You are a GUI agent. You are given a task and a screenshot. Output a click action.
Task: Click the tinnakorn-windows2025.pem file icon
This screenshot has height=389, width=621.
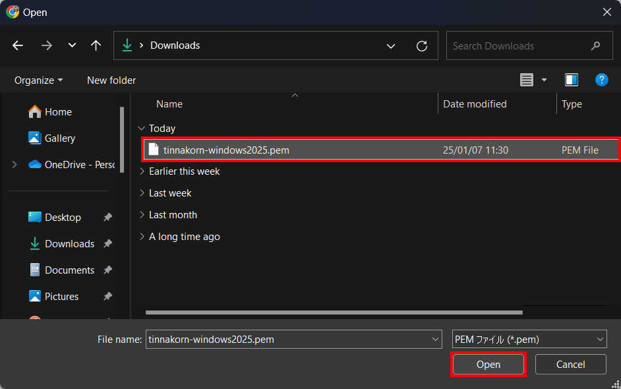(154, 150)
